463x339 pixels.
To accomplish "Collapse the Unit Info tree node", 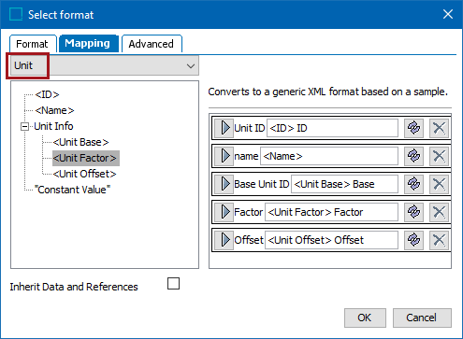I will pos(24,127).
